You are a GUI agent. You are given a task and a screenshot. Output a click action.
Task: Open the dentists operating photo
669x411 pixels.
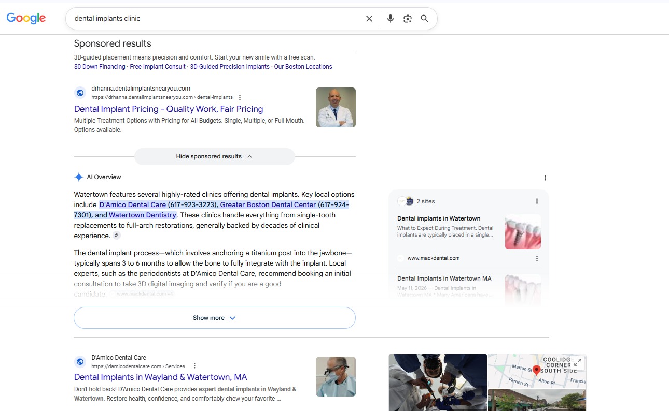[x=438, y=382]
